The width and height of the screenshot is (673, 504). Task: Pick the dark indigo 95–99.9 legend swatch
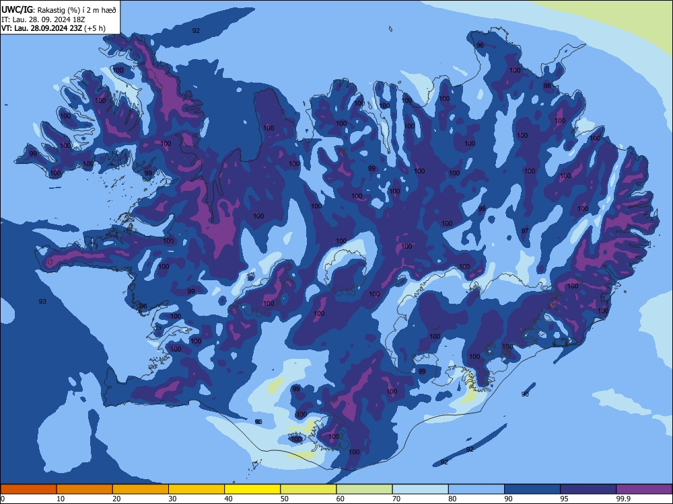[x=588, y=489]
